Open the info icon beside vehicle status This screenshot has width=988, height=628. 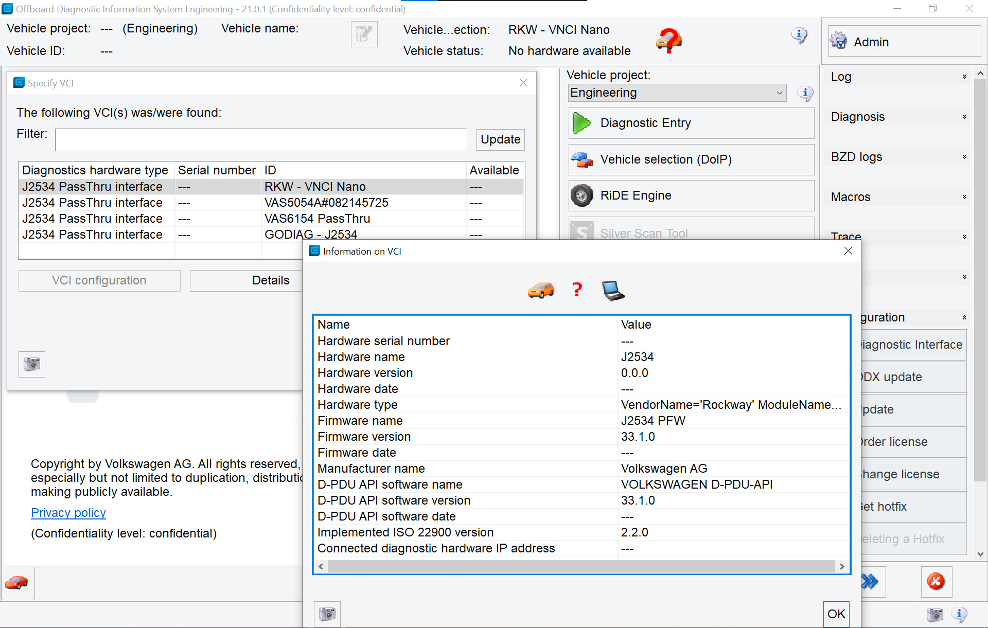pyautogui.click(x=799, y=35)
